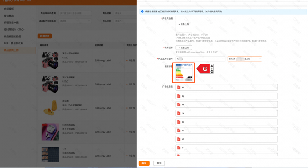This screenshot has width=308, height=168.
Task: Click the PDF icon of the bg file
Action: point(178,96)
